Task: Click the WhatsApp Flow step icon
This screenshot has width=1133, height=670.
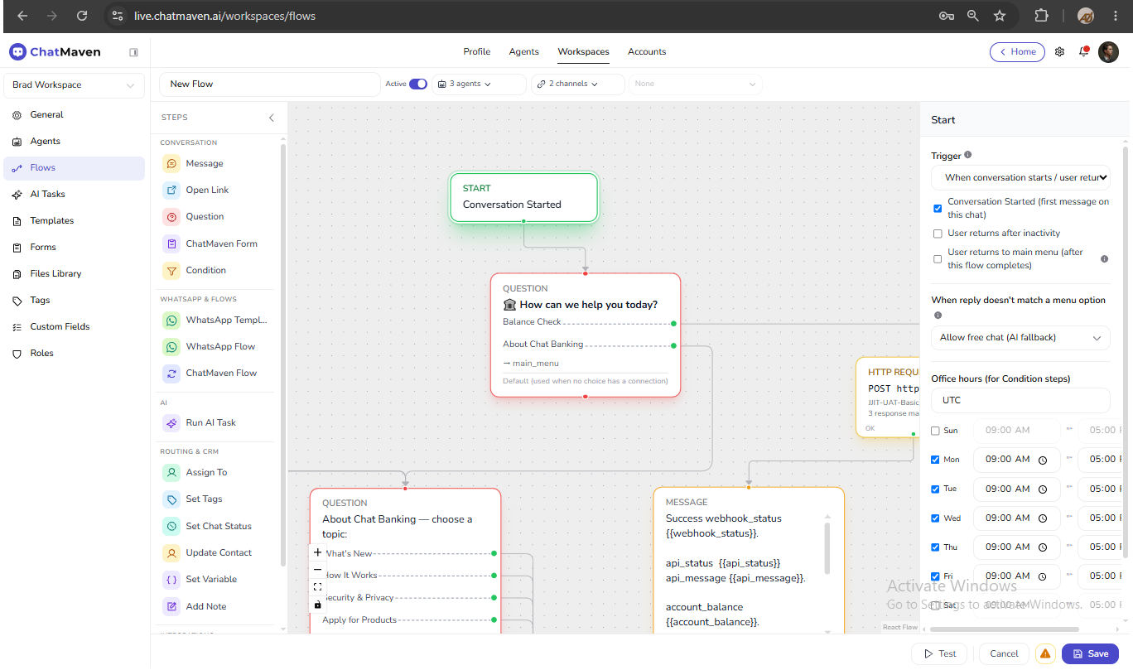Action: tap(171, 346)
